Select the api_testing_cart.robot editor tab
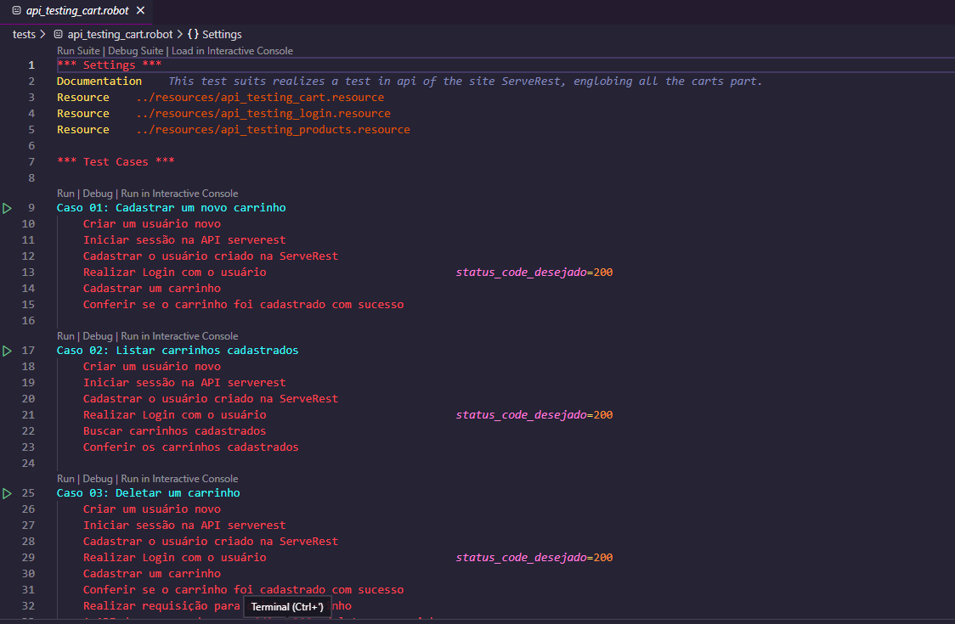 [x=76, y=11]
